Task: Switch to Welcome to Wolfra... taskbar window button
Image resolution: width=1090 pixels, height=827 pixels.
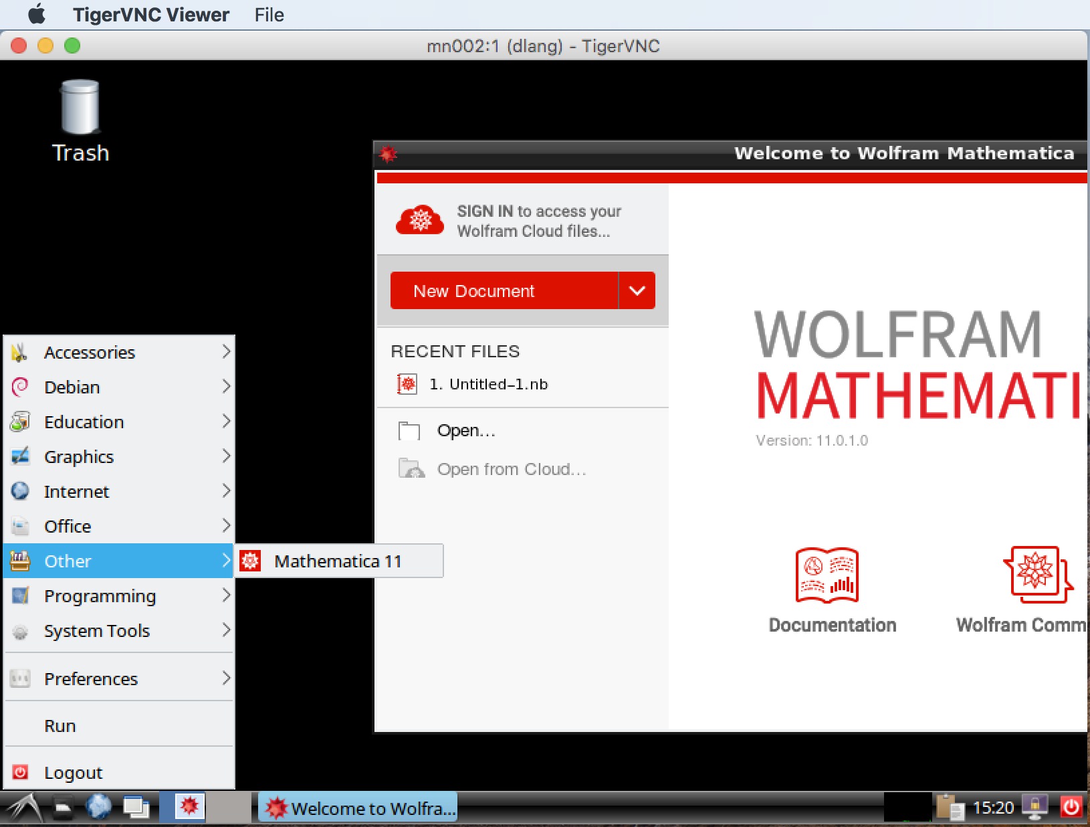Action: point(358,808)
